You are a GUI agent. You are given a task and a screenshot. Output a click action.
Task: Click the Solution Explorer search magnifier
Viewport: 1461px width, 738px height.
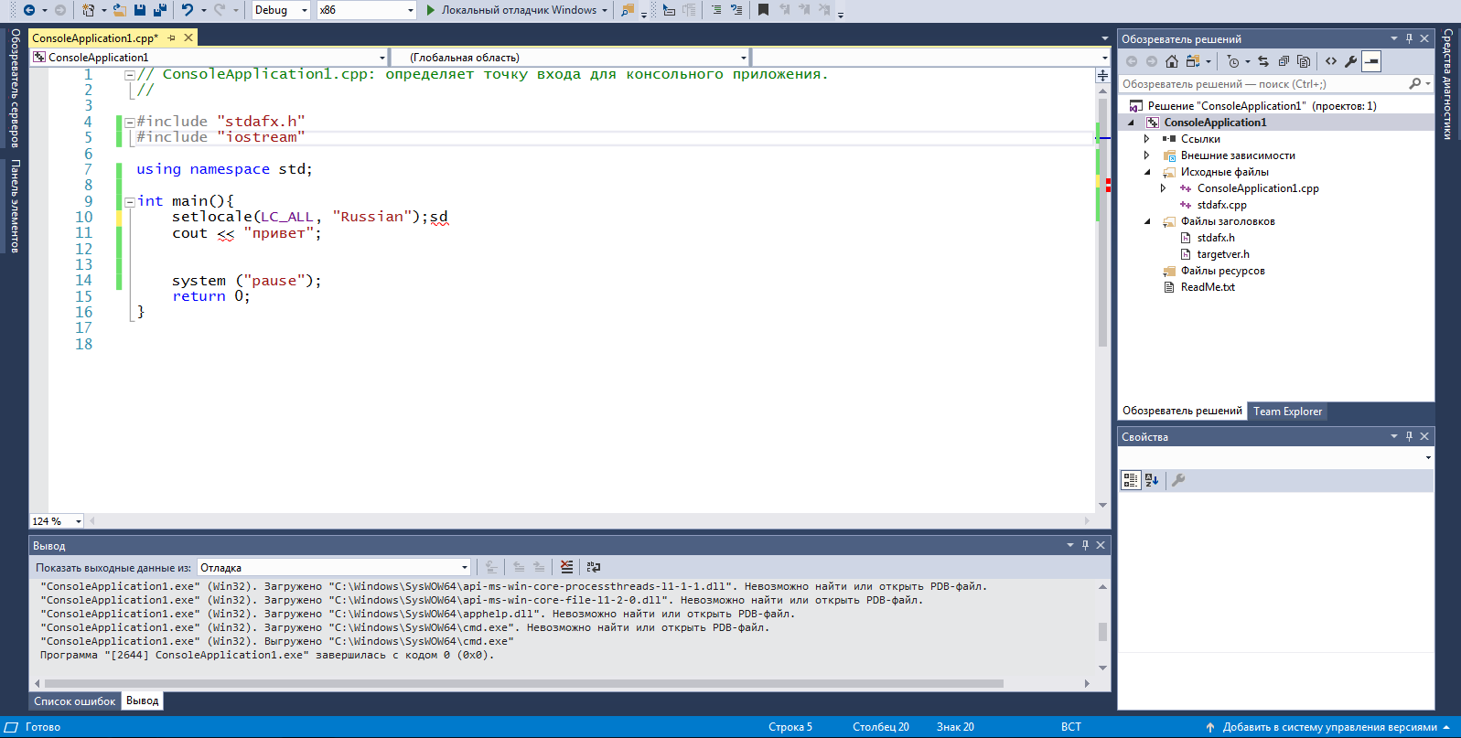(1415, 83)
